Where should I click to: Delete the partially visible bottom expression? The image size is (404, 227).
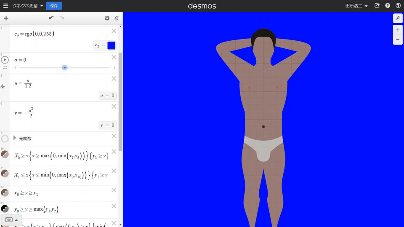[114, 223]
